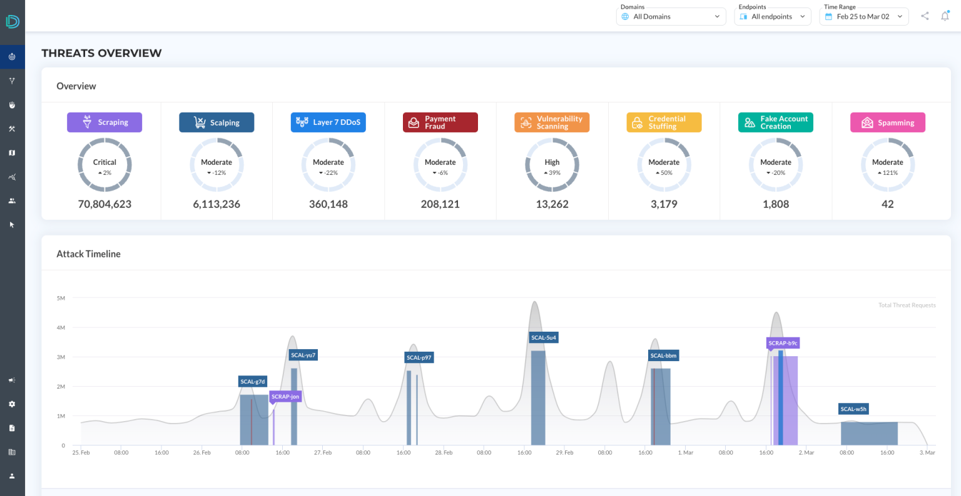961x496 pixels.
Task: Open the Credential Stuffing threat category
Action: click(664, 122)
